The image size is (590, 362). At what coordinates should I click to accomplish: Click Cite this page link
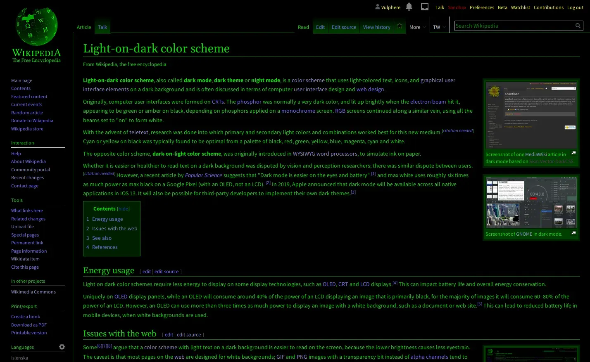pos(25,267)
